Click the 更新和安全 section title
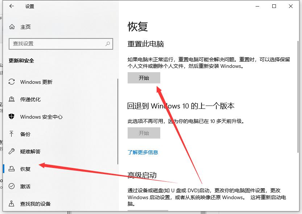Image resolution: width=302 pixels, height=214 pixels. tap(21, 61)
